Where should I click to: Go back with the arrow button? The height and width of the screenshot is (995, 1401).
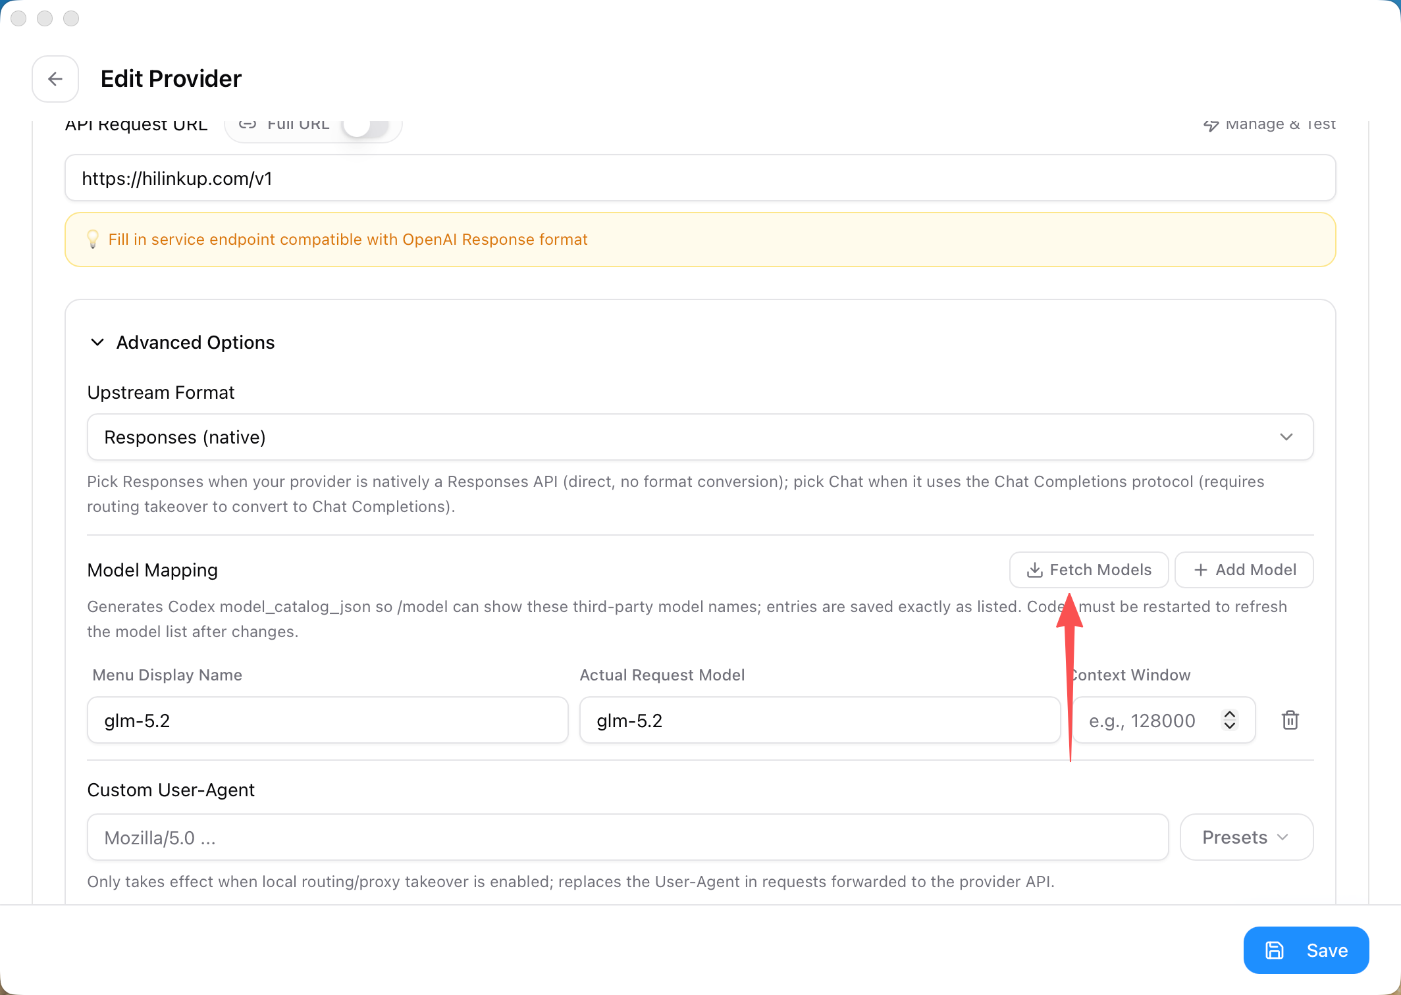click(55, 79)
